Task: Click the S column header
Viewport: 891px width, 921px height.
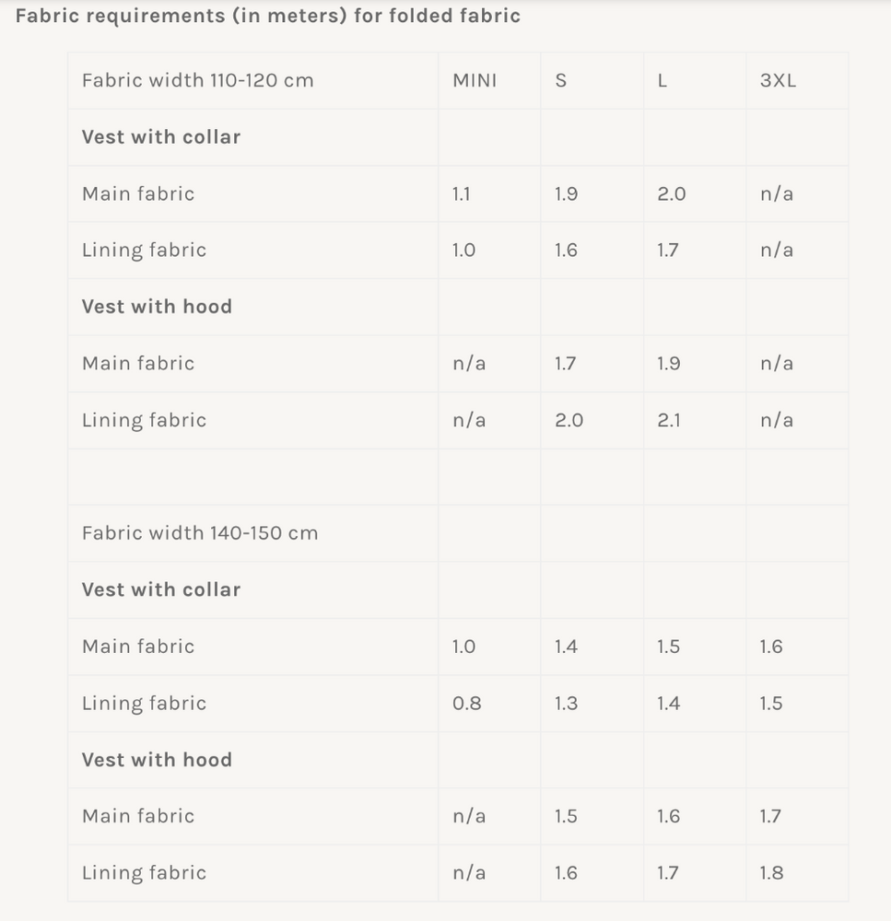Action: 561,80
